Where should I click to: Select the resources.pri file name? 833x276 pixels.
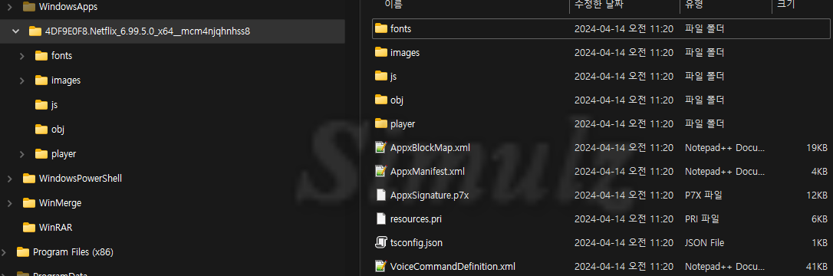coord(416,219)
